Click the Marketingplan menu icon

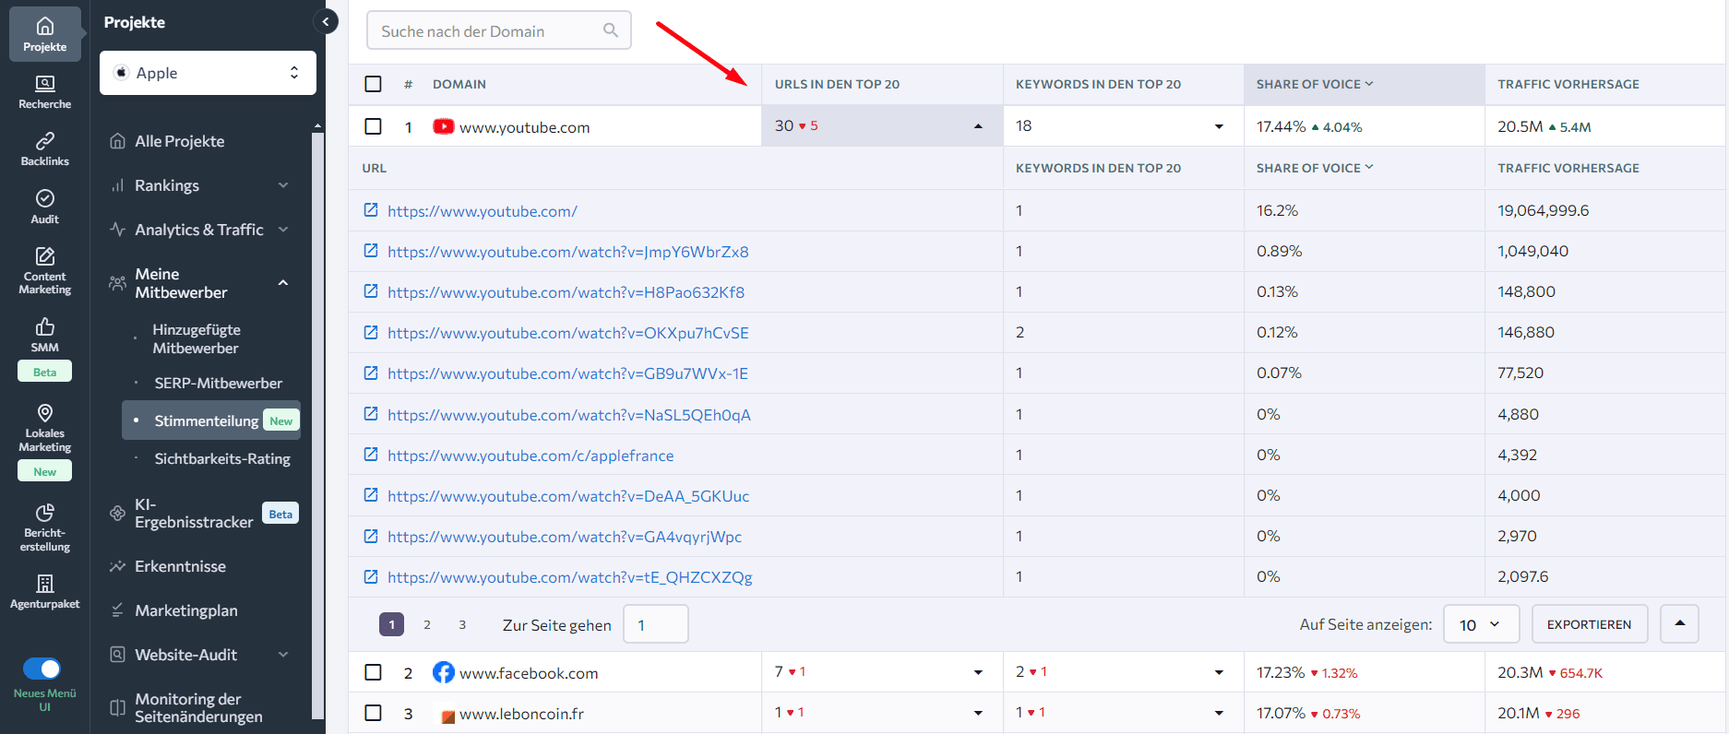coord(117,610)
